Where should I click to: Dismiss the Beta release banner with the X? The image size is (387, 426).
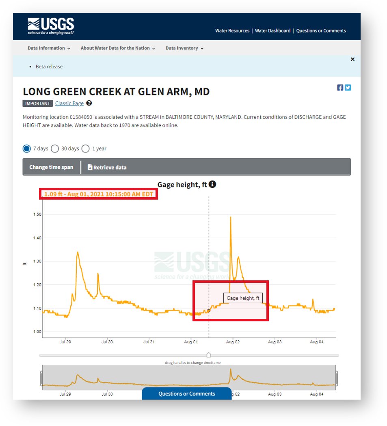pyautogui.click(x=352, y=59)
